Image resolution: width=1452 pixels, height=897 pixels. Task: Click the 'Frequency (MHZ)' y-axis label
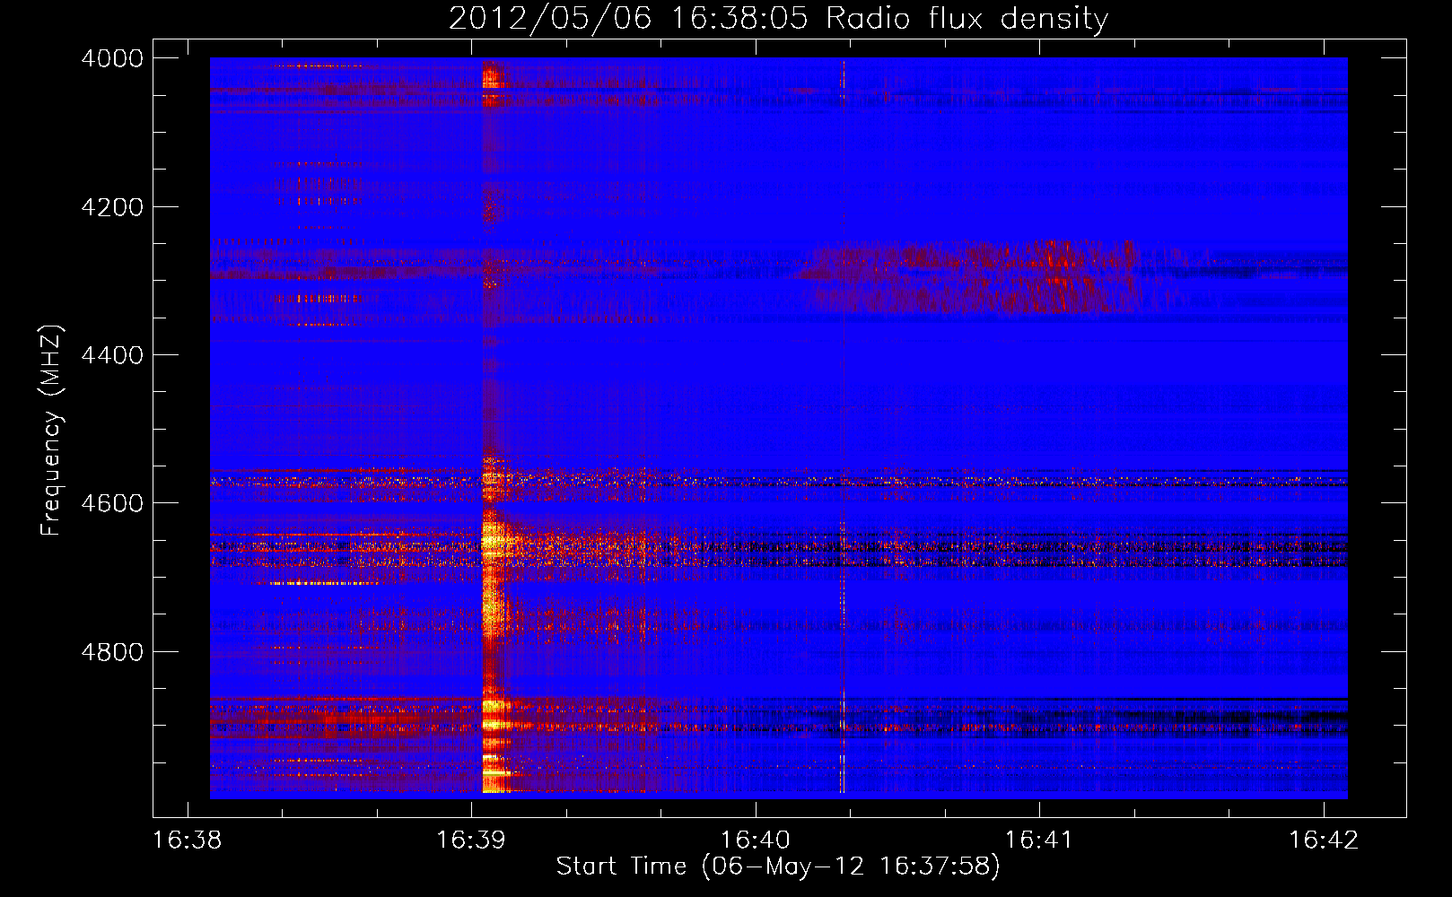[51, 431]
